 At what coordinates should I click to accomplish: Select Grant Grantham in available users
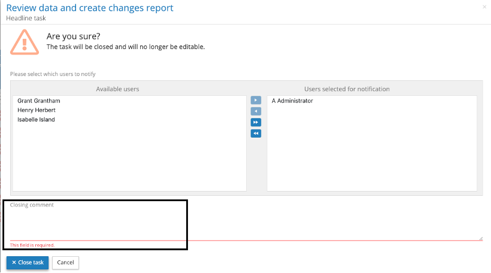pyautogui.click(x=39, y=101)
